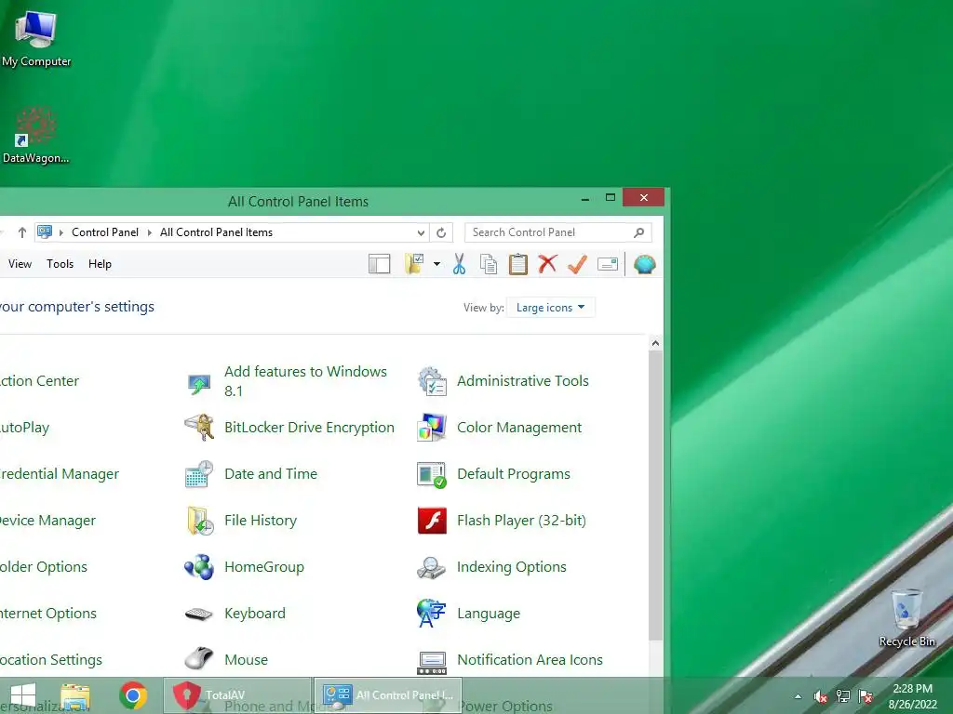
Task: Open Device Manager link
Action: click(x=47, y=521)
